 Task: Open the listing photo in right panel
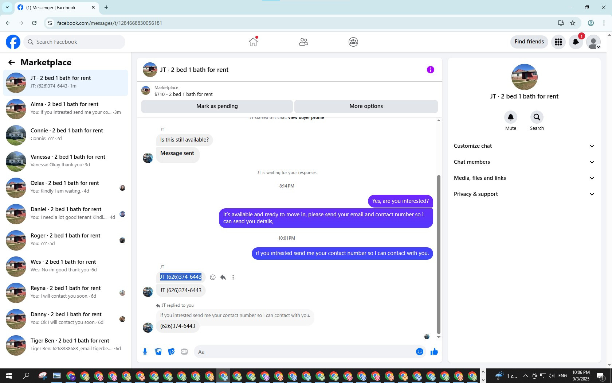[525, 77]
